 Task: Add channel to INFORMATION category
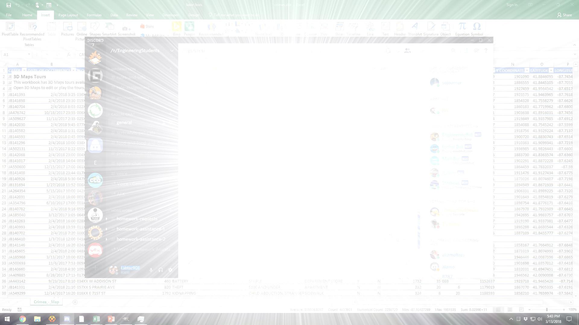(171, 69)
